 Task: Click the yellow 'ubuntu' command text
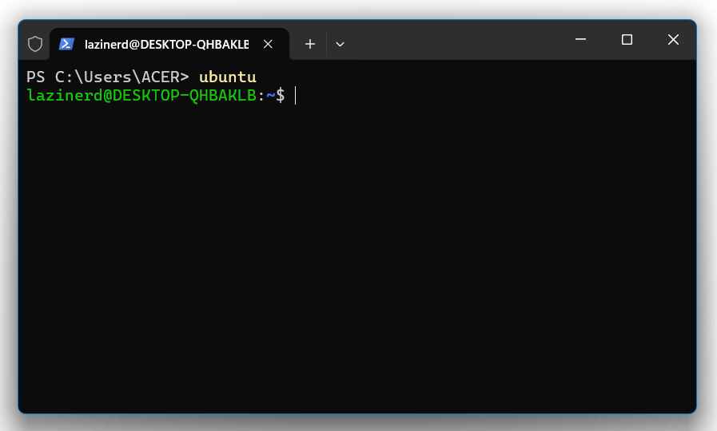228,77
